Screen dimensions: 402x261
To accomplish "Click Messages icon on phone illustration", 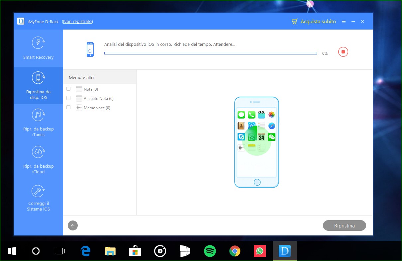I will click(241, 115).
